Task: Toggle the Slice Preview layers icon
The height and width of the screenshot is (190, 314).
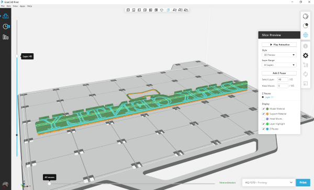Action: click(306, 35)
